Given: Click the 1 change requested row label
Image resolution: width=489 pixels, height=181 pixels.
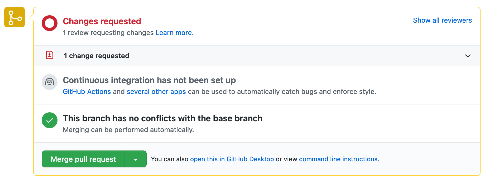Looking at the screenshot, I should pos(97,56).
